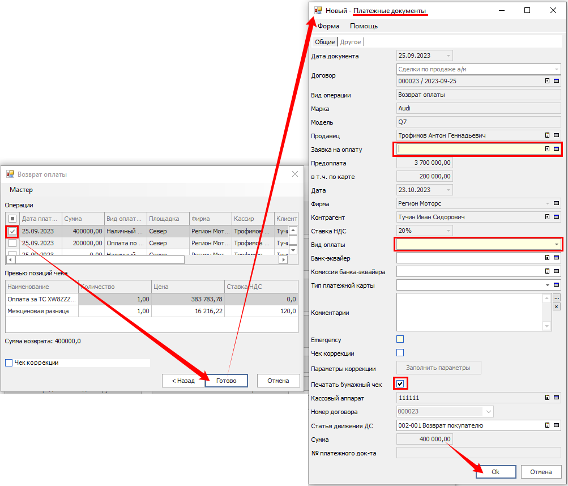Clear comments with the x button
This screenshot has width=568, height=486.
[556, 306]
